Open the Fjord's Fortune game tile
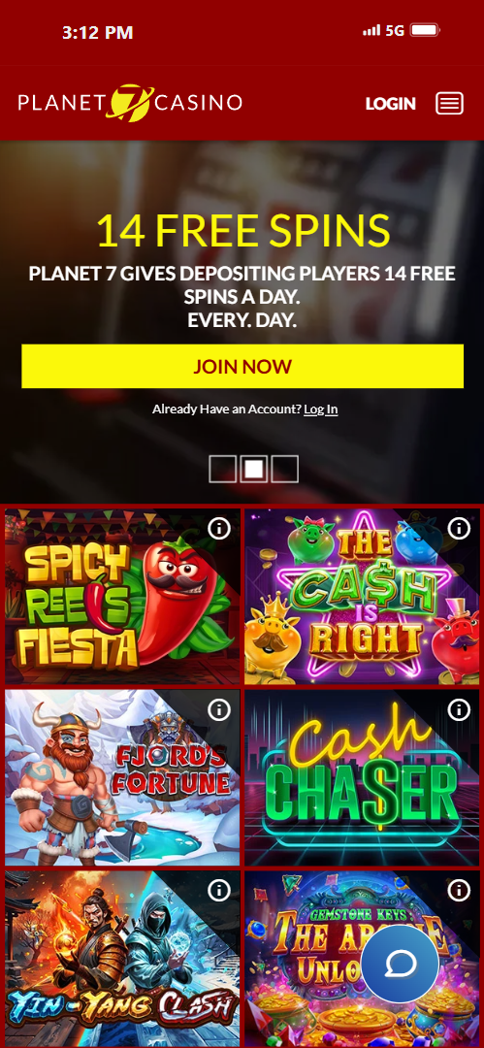This screenshot has width=484, height=1048. coord(122,778)
